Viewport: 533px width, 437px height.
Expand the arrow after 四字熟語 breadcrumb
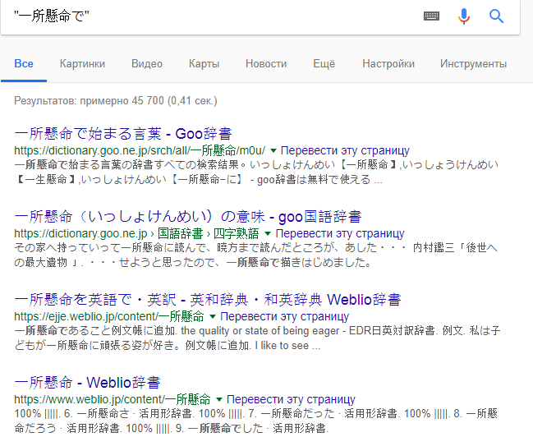click(x=268, y=233)
